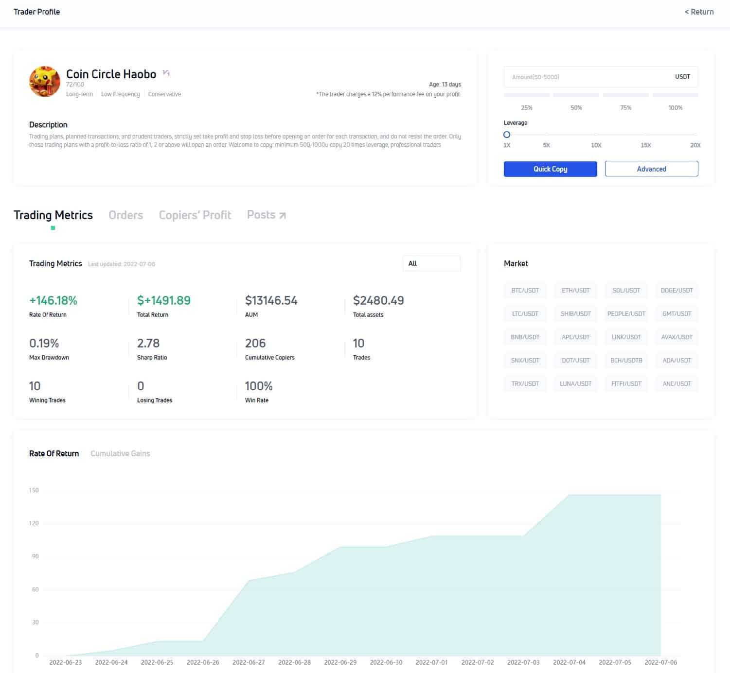Switch chart to Cumulative Gains
730x673 pixels.
(120, 453)
